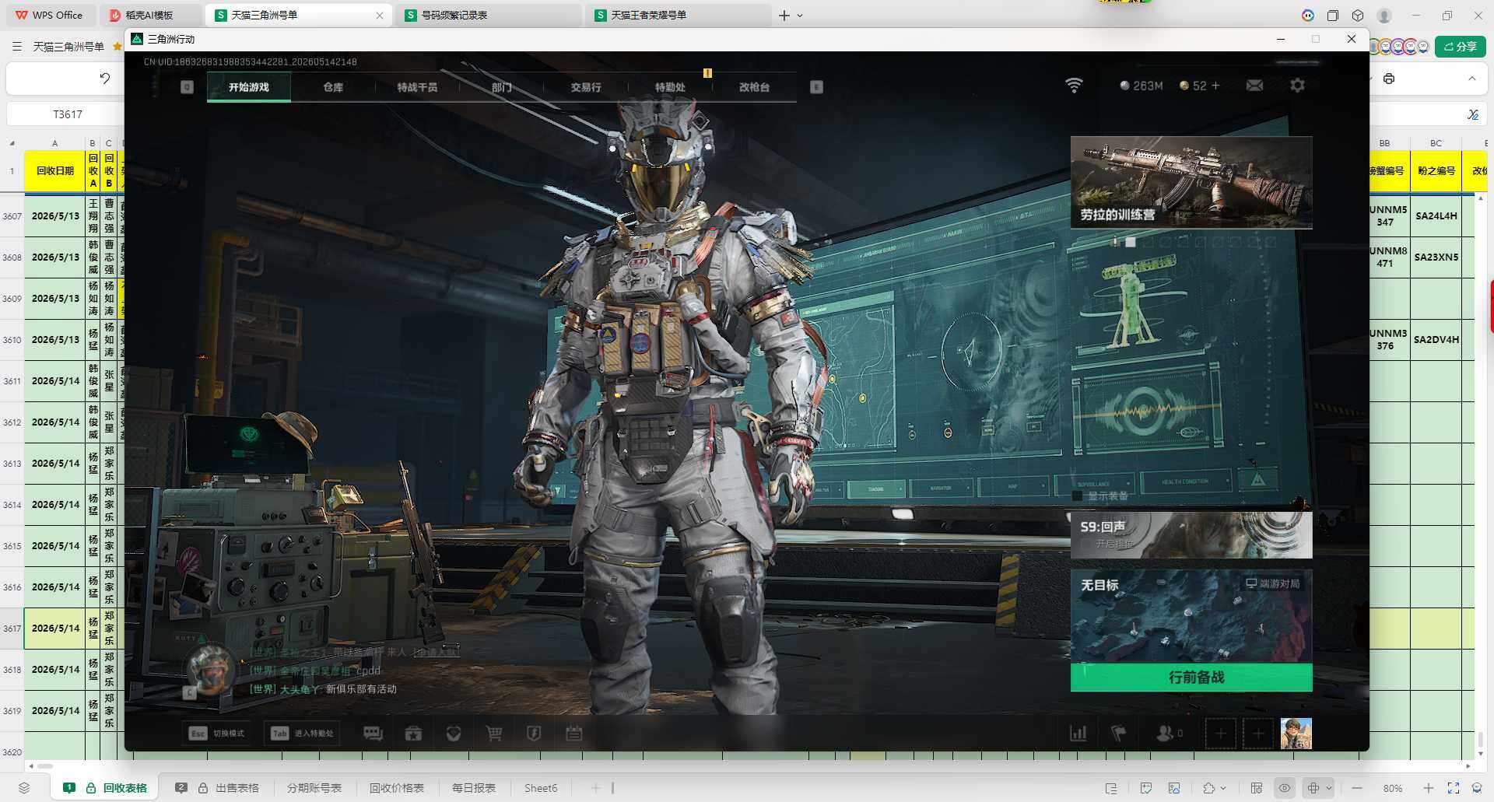1494x802 pixels.
Task: Select the 仓库 tab in the game
Action: (333, 87)
